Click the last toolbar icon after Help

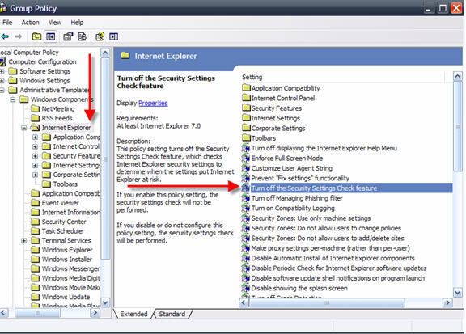pos(113,36)
